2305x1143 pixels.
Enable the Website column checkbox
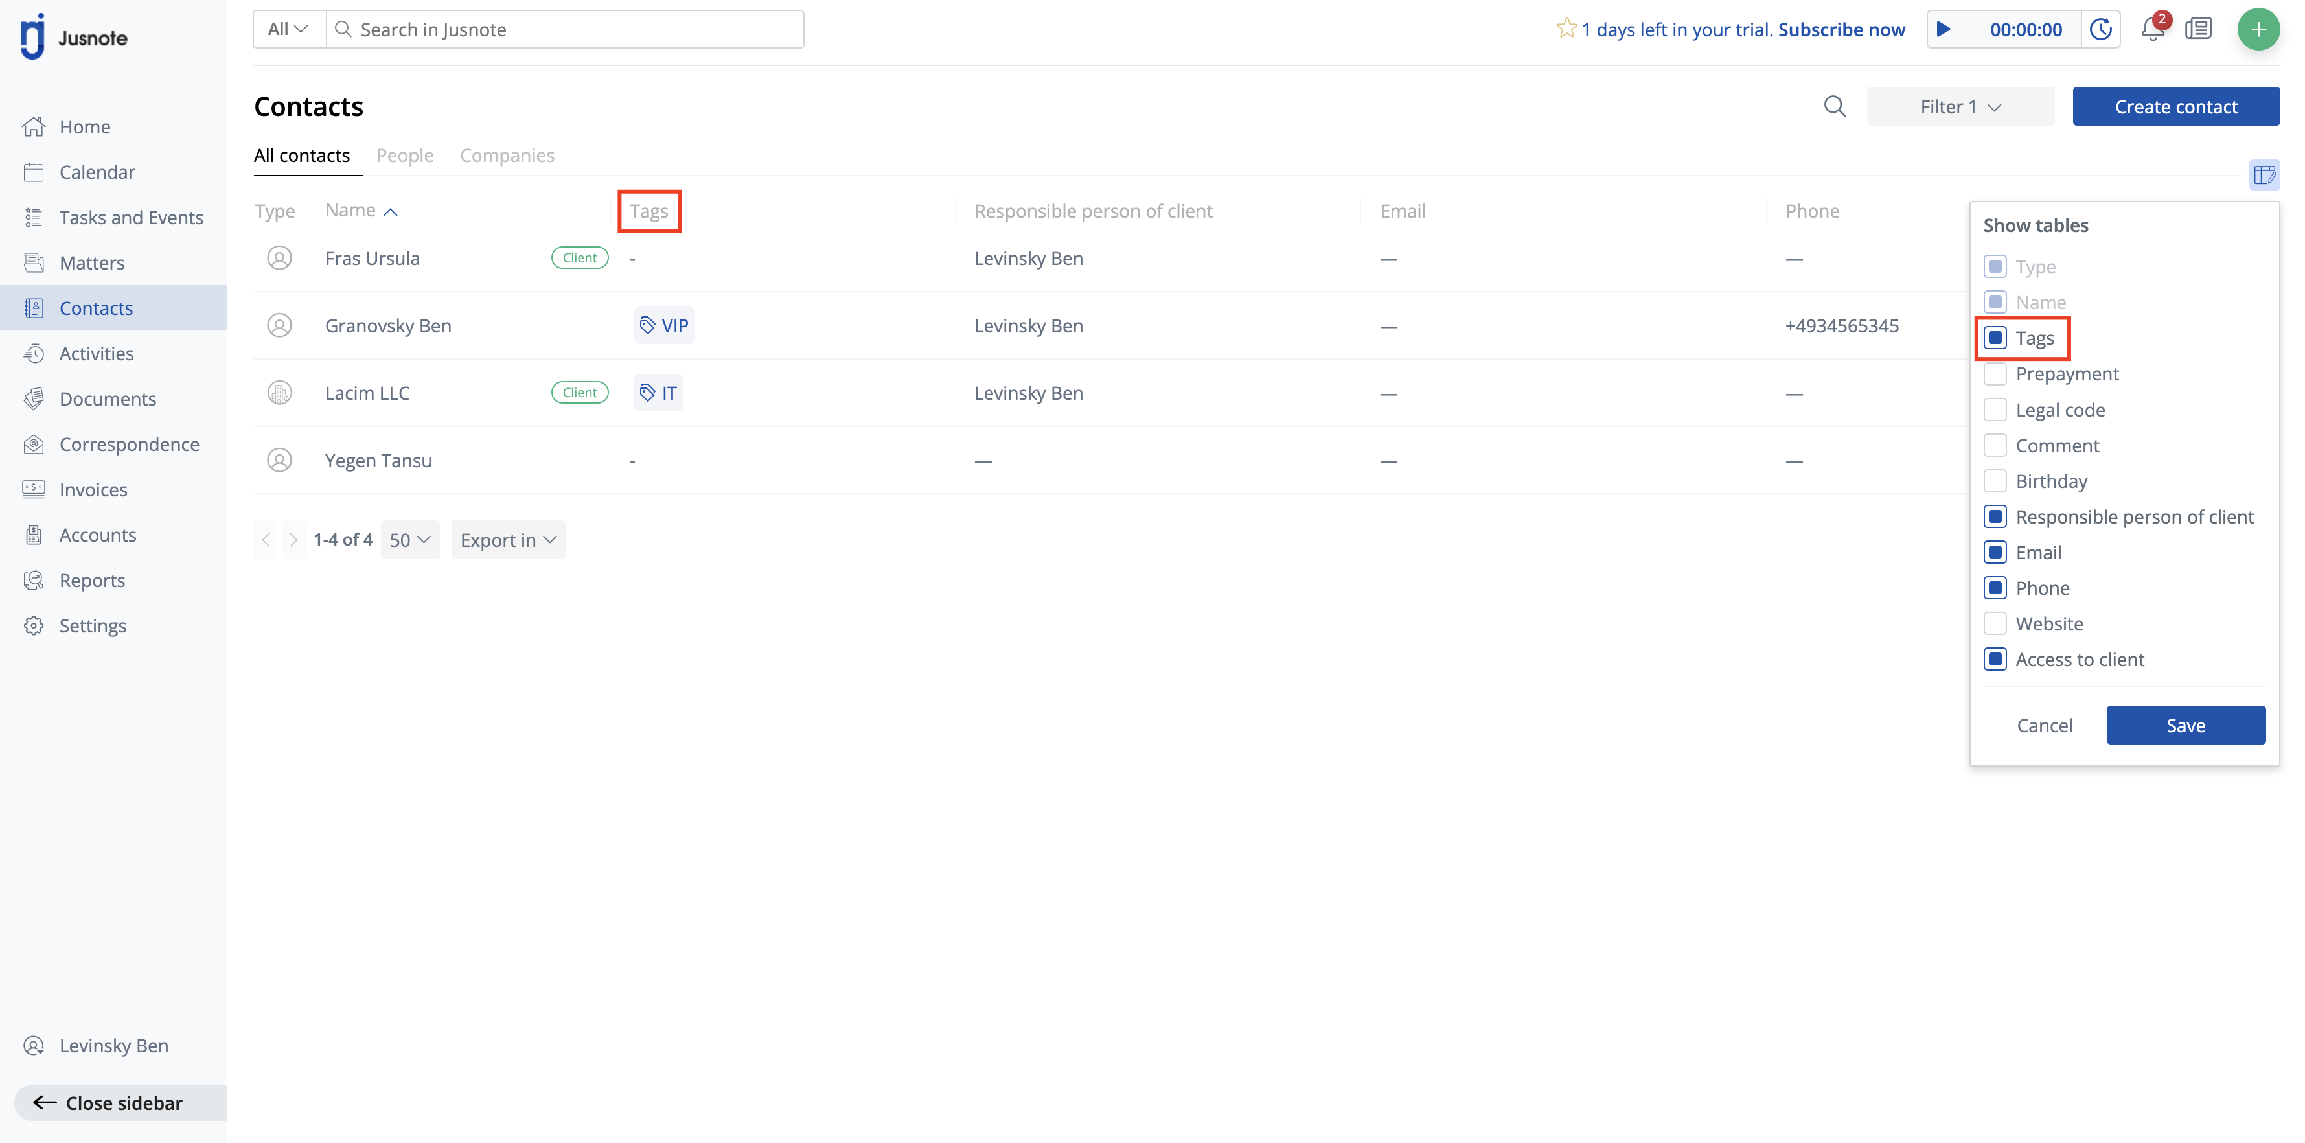point(1995,623)
